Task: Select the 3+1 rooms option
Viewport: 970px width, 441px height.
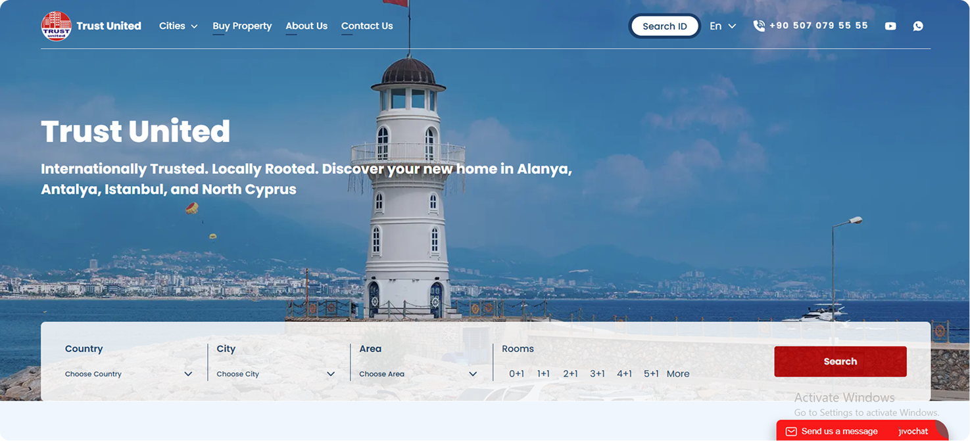Action: (x=597, y=374)
